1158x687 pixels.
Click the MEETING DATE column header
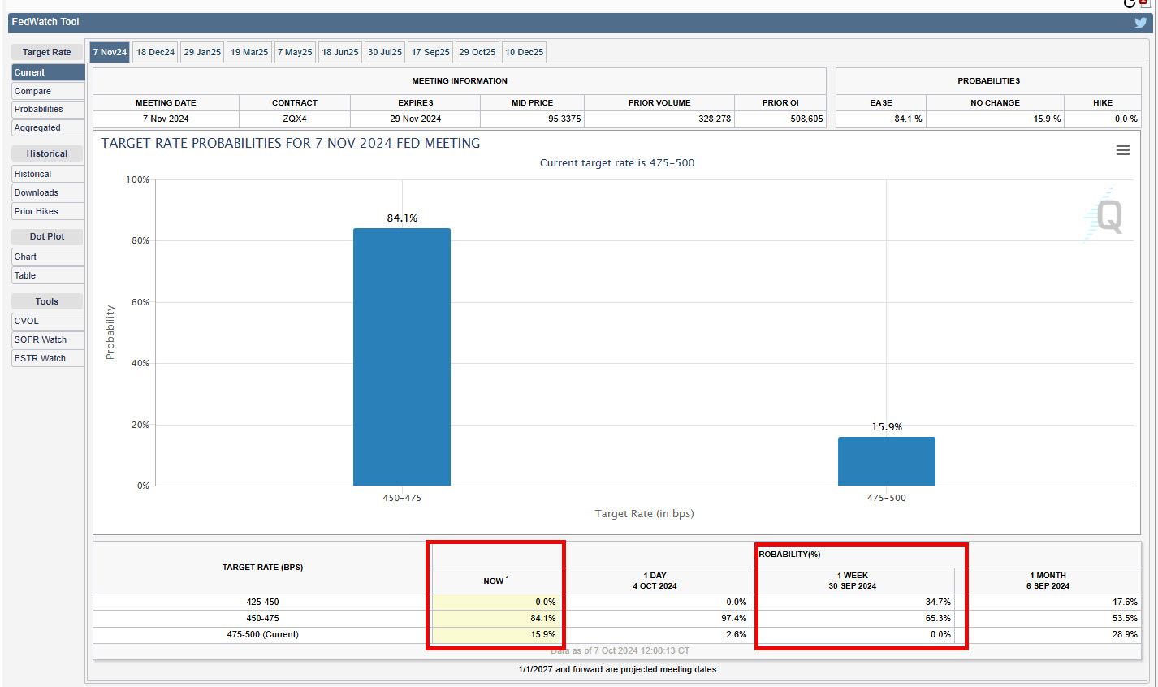coord(166,103)
